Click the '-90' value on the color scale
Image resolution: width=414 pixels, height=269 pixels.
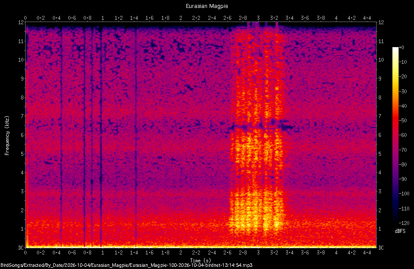(403, 179)
